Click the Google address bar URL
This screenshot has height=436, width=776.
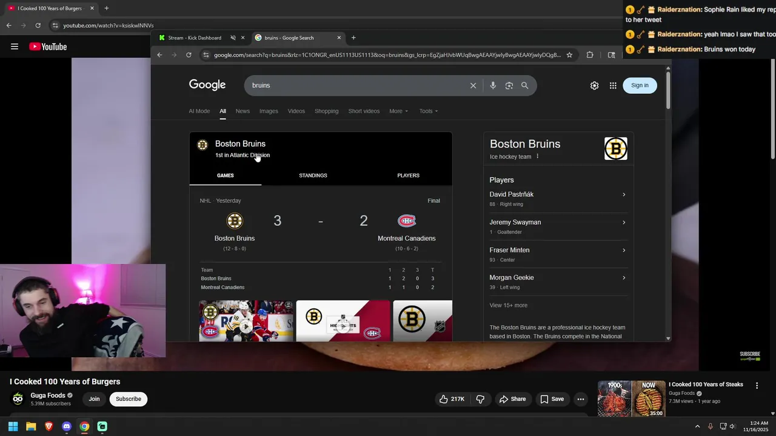387,55
